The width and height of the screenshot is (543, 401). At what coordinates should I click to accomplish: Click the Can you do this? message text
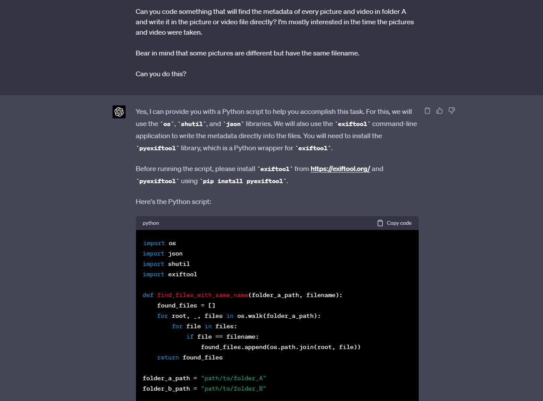click(161, 74)
